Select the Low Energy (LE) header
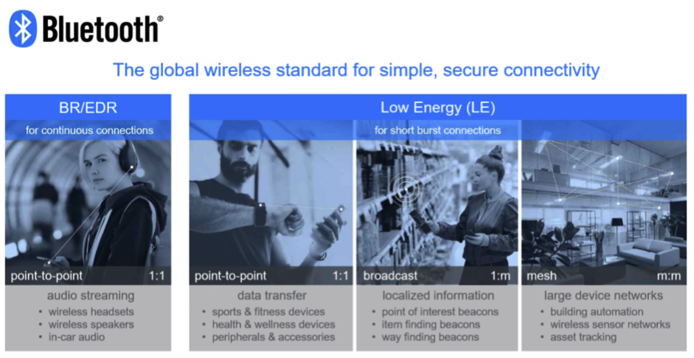694x358 pixels. click(437, 108)
